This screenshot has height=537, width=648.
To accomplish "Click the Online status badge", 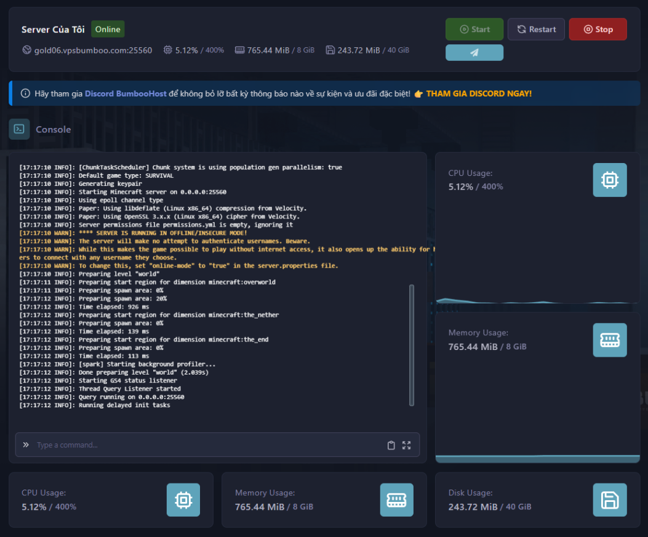I will (107, 28).
